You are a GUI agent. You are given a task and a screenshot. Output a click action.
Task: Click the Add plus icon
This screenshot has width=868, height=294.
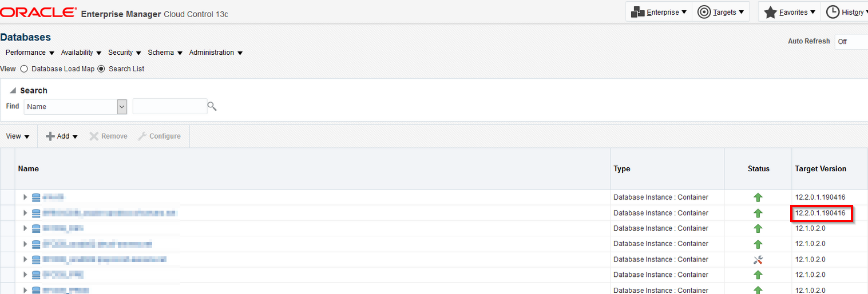tap(50, 136)
